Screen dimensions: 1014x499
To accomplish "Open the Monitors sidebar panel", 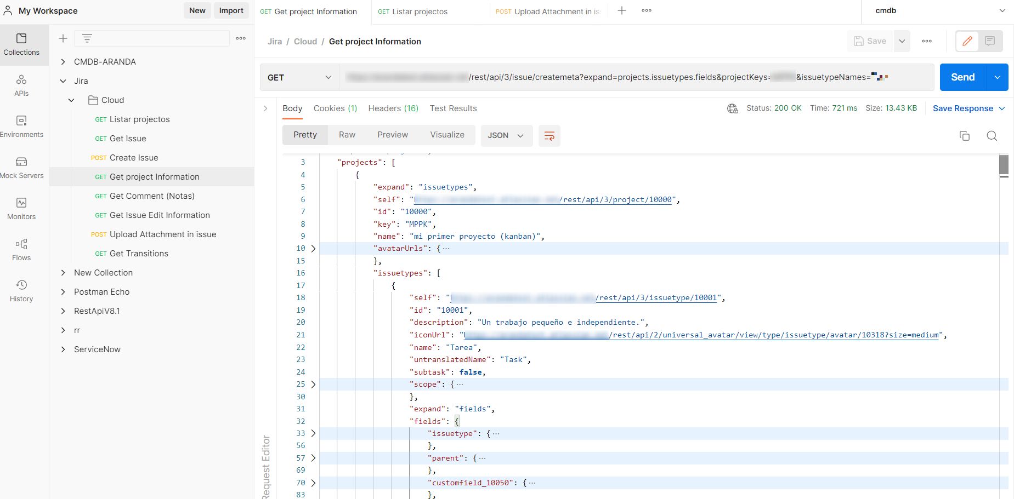I will (x=21, y=209).
